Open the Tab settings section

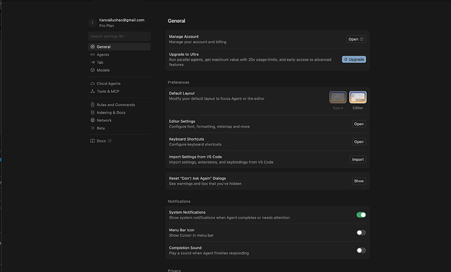pos(100,63)
